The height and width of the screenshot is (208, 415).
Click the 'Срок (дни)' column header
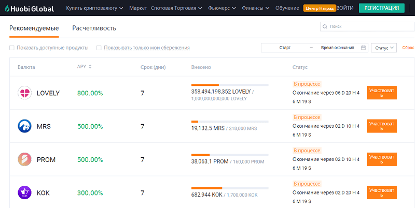(x=153, y=67)
